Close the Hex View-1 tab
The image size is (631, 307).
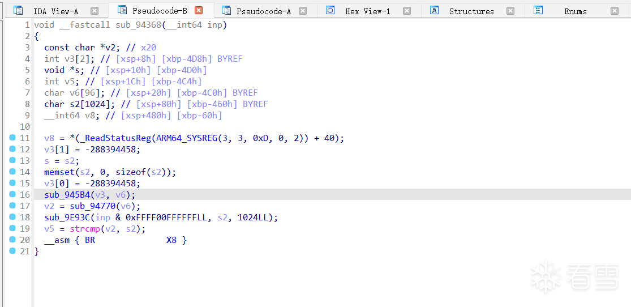pyautogui.click(x=407, y=11)
